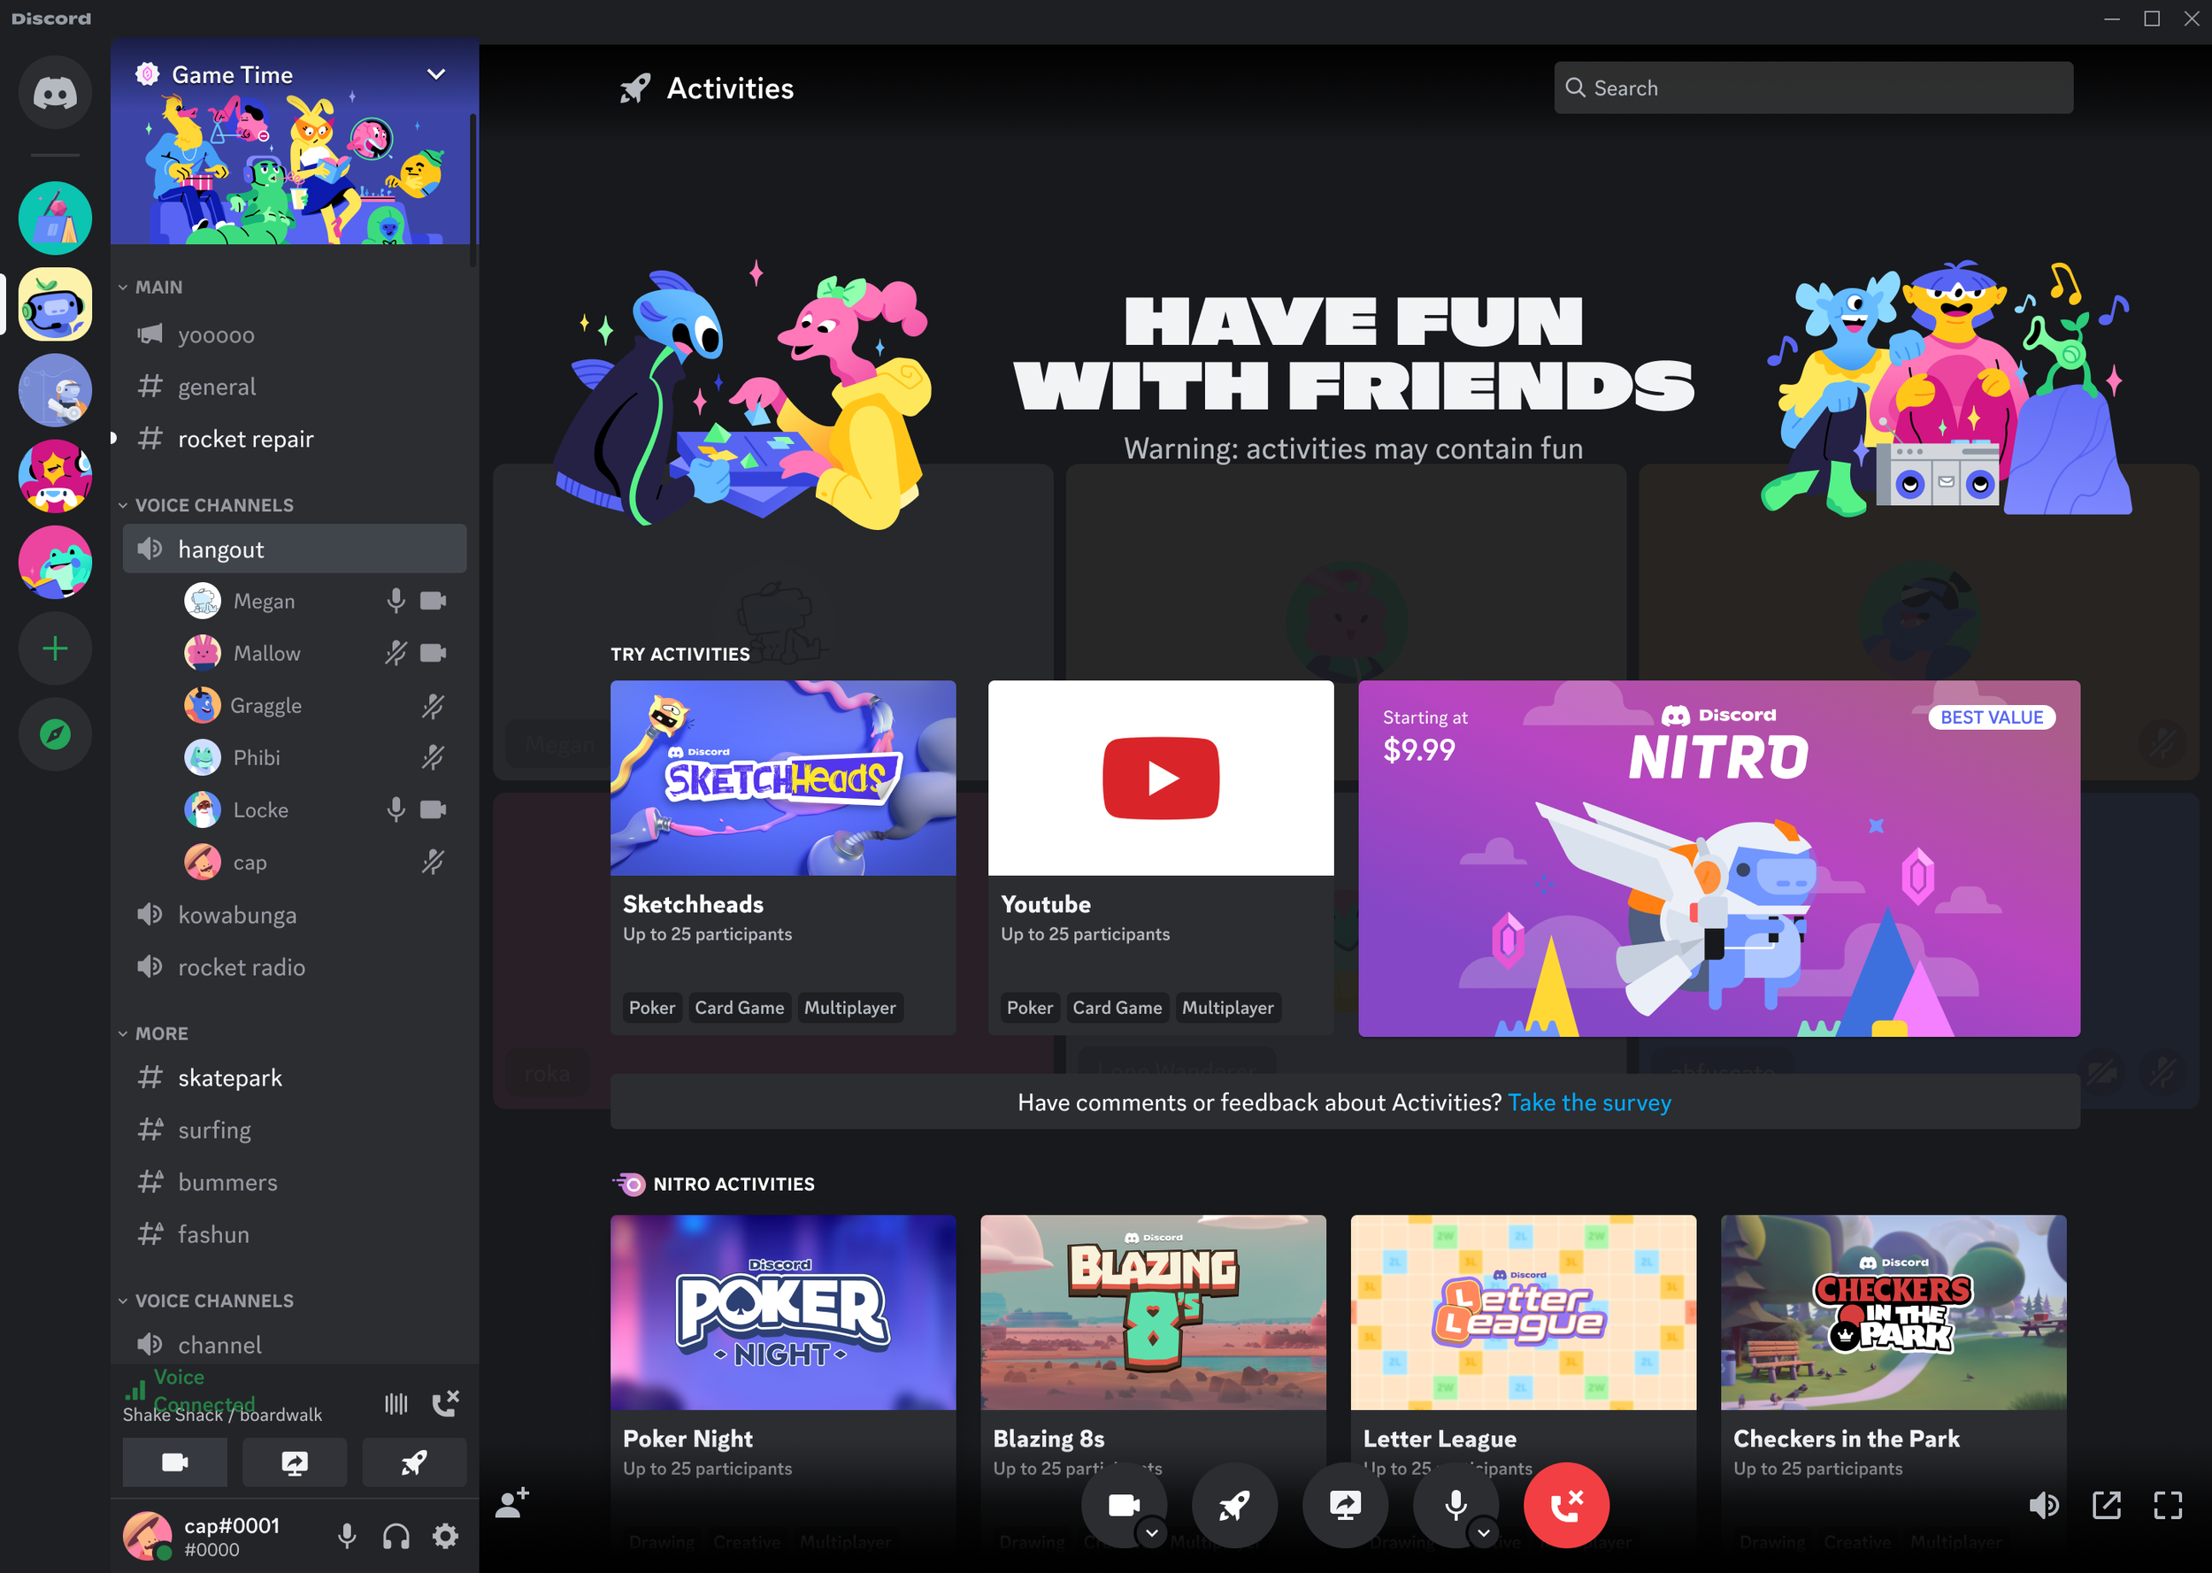Start screen sharing from the bottom call bar
The image size is (2212, 1573).
click(1345, 1505)
